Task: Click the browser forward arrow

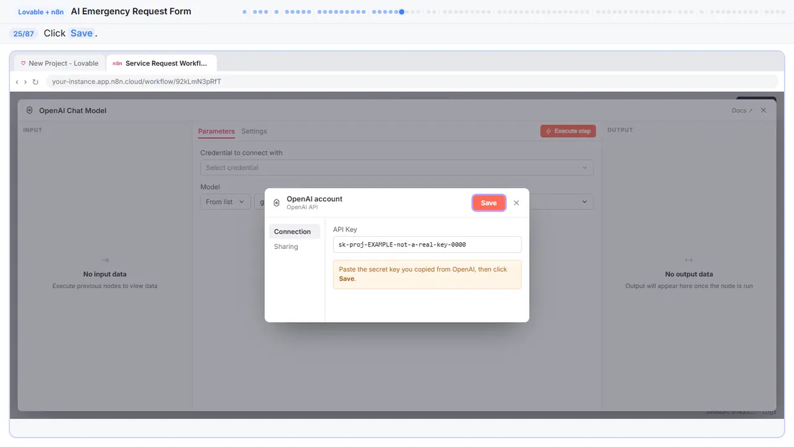Action: [x=25, y=81]
